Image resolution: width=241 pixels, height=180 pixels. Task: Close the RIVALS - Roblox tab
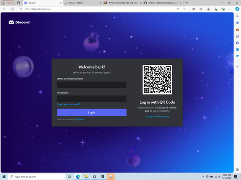click(x=101, y=3)
